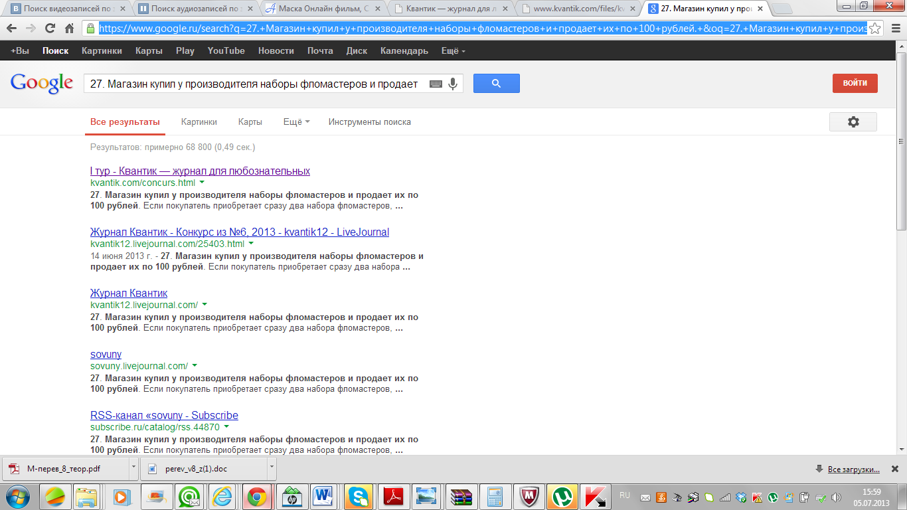
Task: Switch to the Поиск видеозаписей browser tab
Action: [68, 9]
